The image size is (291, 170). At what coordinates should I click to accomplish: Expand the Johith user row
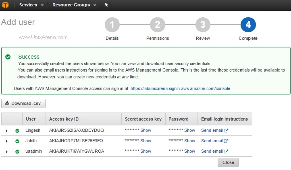7,141
